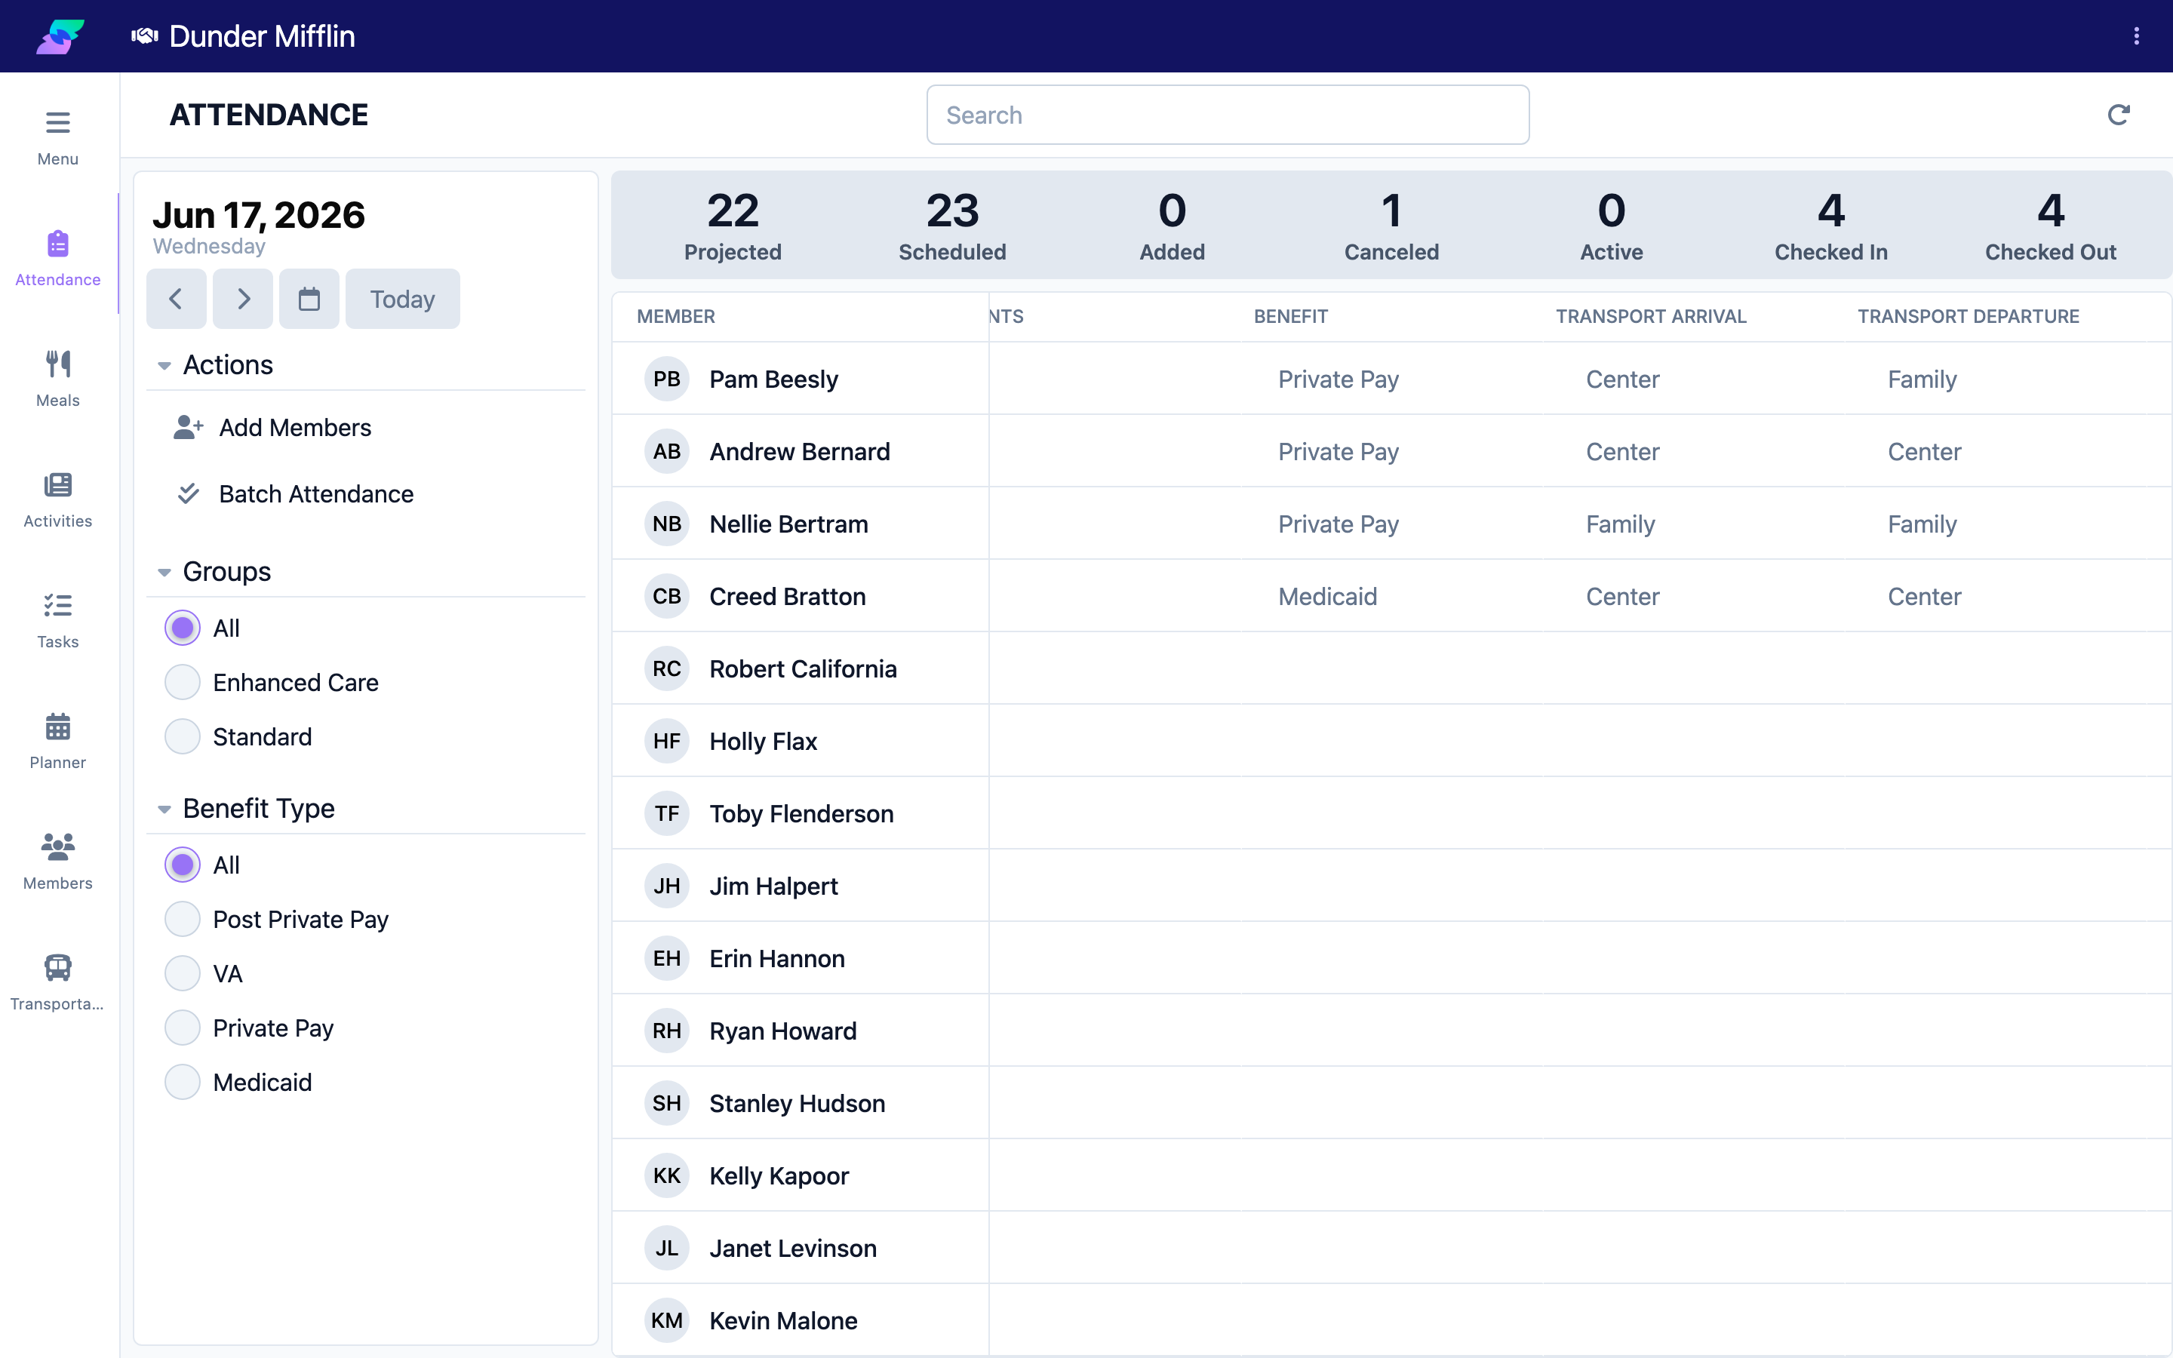Viewport: 2173px width, 1358px height.
Task: Collapse the Actions section
Action: [x=164, y=366]
